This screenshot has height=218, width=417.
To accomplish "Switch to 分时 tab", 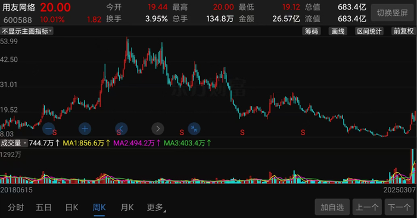I will coord(15,207).
